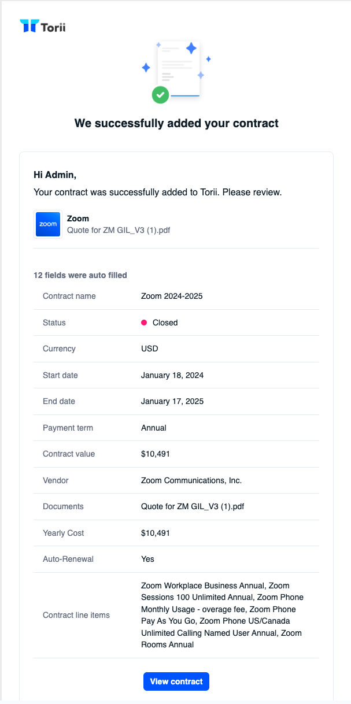Click the 'End date' label

[x=59, y=401]
